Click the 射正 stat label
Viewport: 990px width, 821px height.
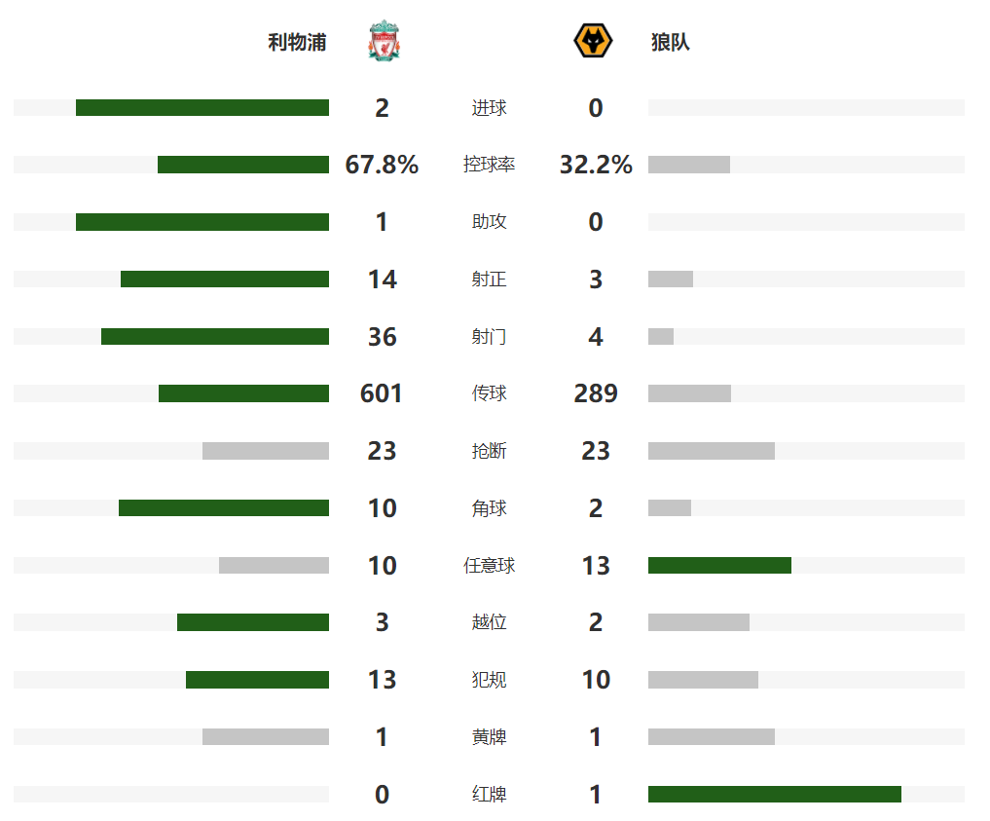click(489, 280)
